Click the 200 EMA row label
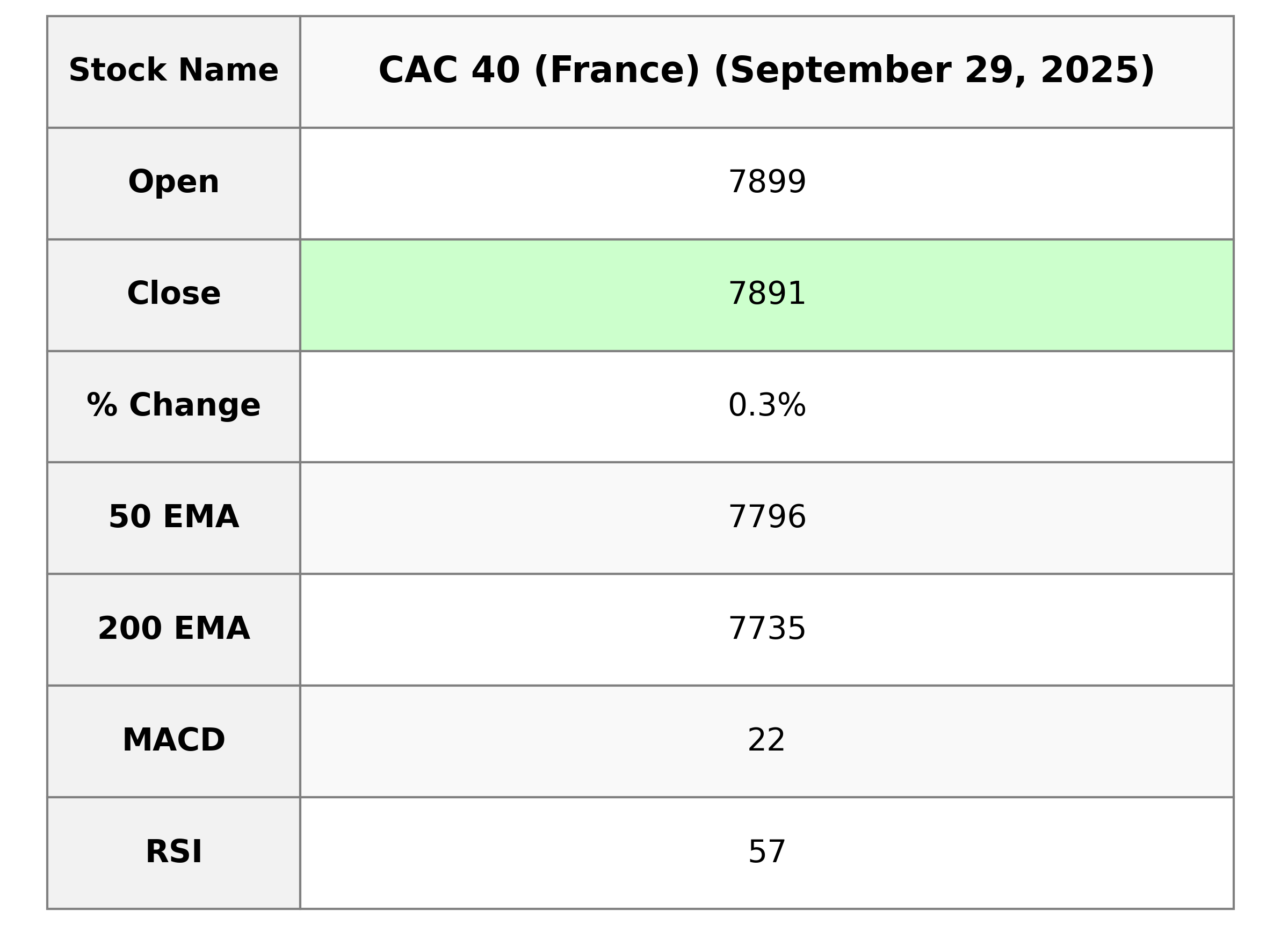Image resolution: width=1281 pixels, height=925 pixels. coord(173,629)
